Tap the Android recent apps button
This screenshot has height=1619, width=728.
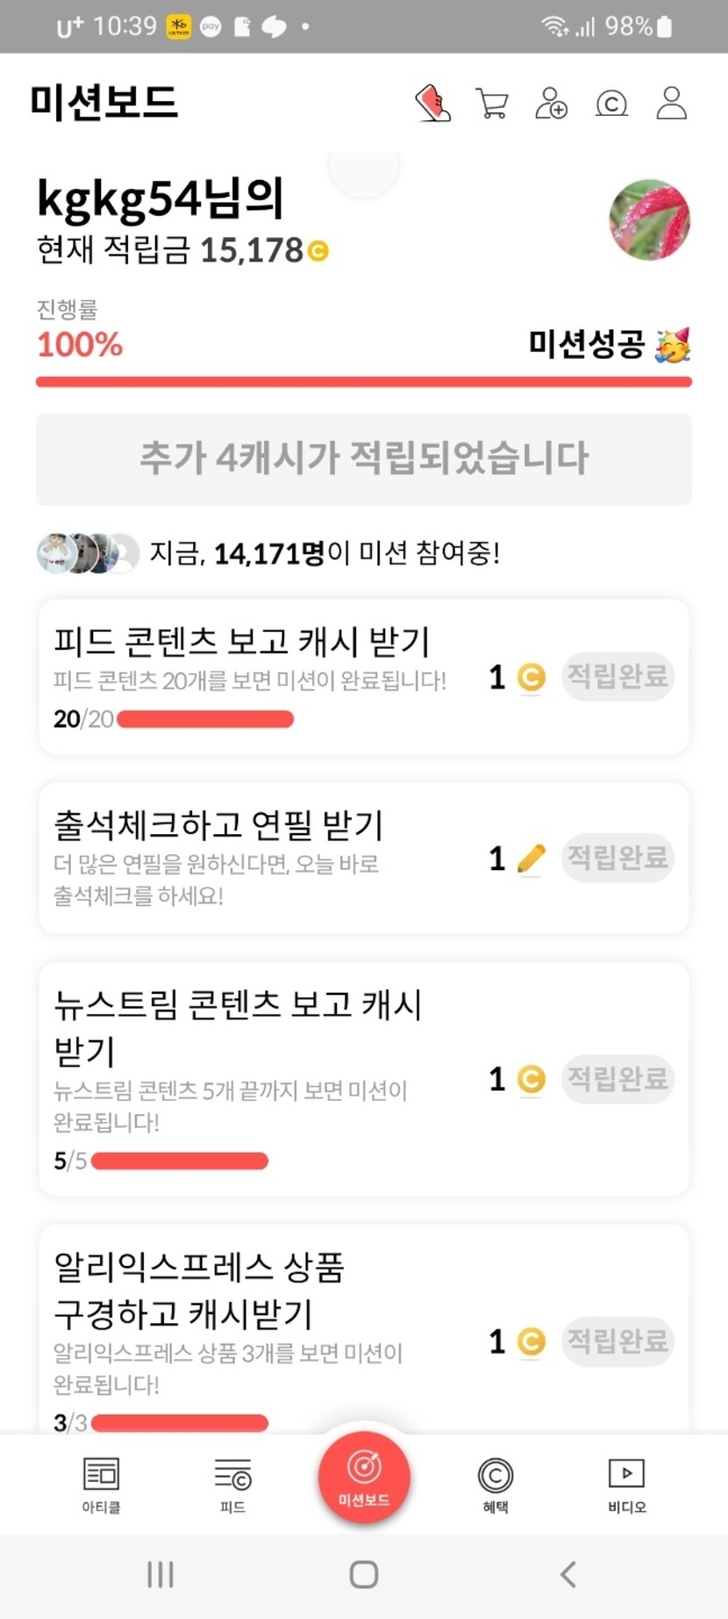(x=161, y=1574)
